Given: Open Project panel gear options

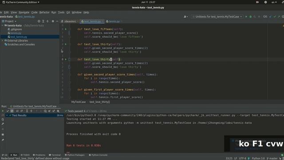Looking at the screenshot, I should click(53, 21).
